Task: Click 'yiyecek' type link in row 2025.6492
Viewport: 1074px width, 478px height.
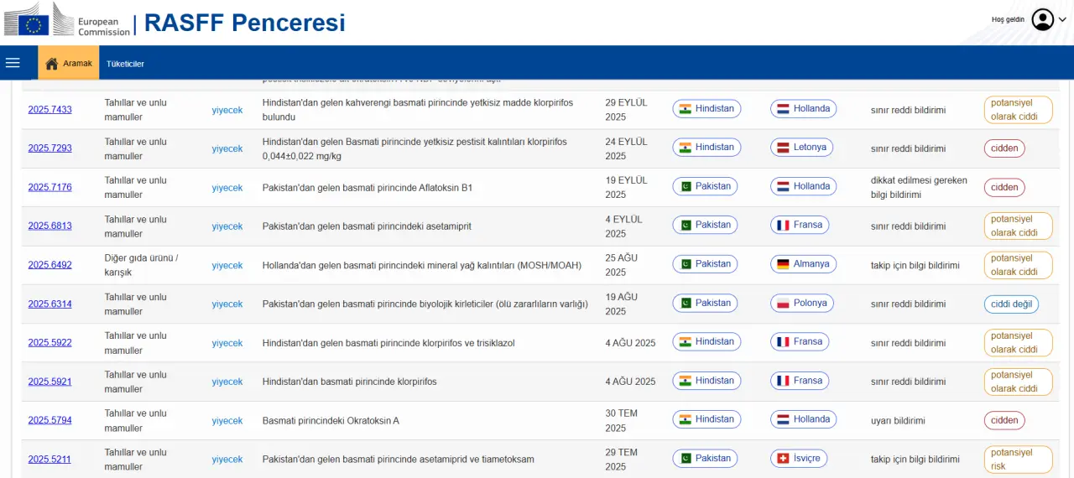Action: 227,266
